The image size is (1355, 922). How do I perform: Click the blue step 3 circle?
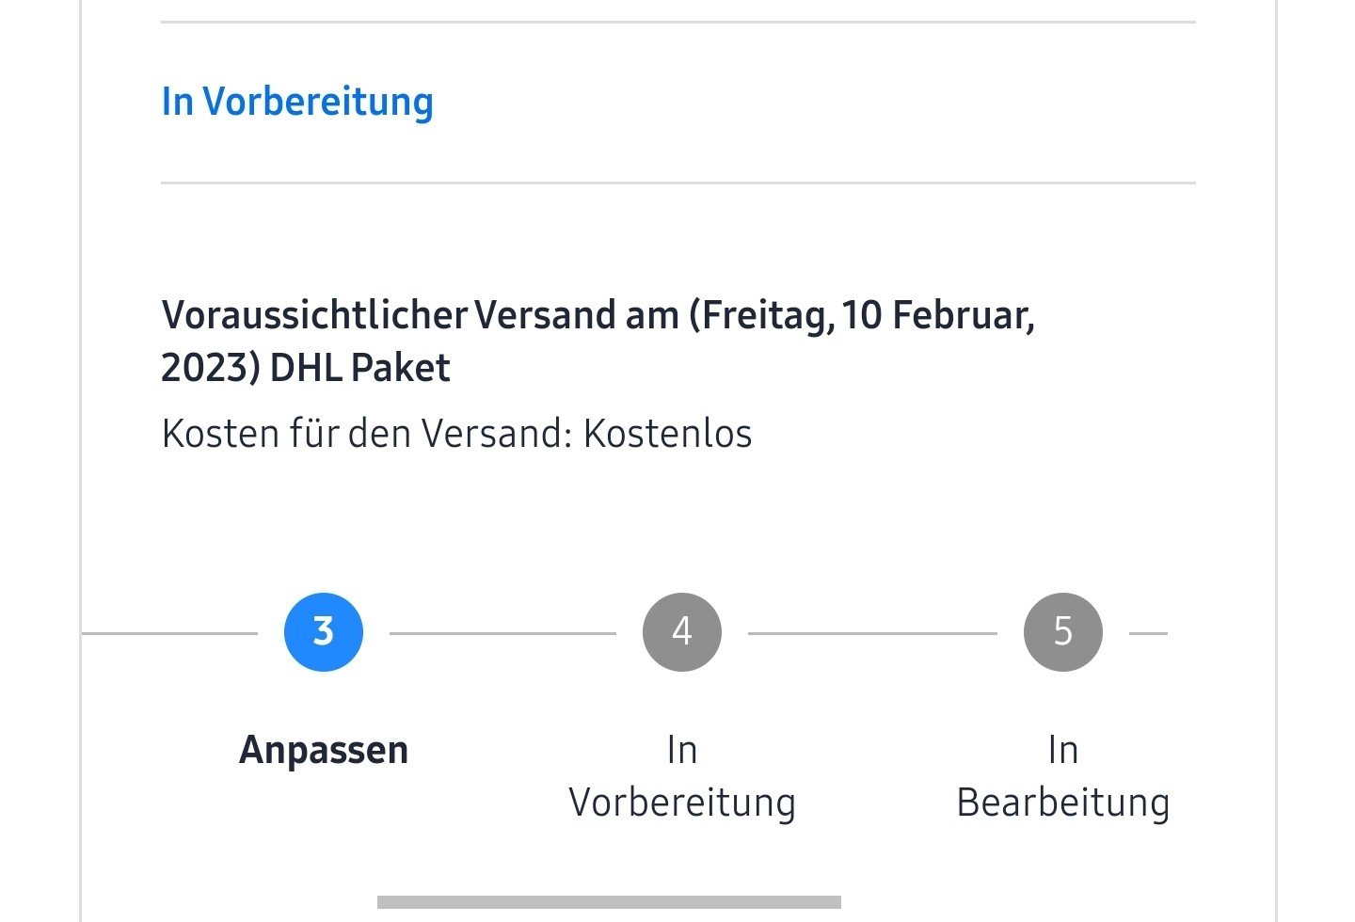[324, 632]
